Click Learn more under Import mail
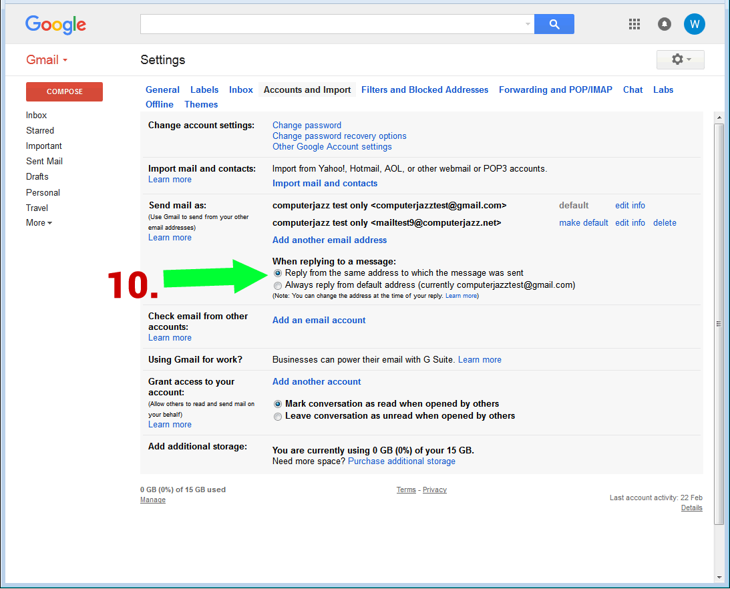This screenshot has width=730, height=589. pos(170,180)
